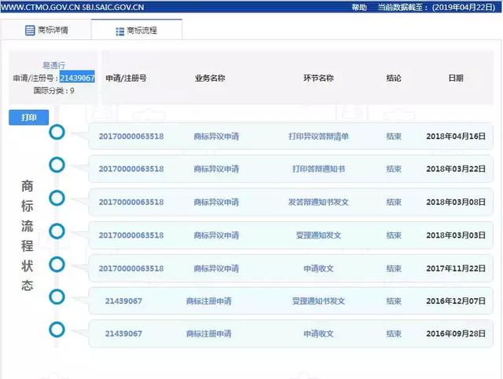This screenshot has width=503, height=379.
Task: Select the timeline circle for 2017年11月22日 row
Action: [x=57, y=264]
